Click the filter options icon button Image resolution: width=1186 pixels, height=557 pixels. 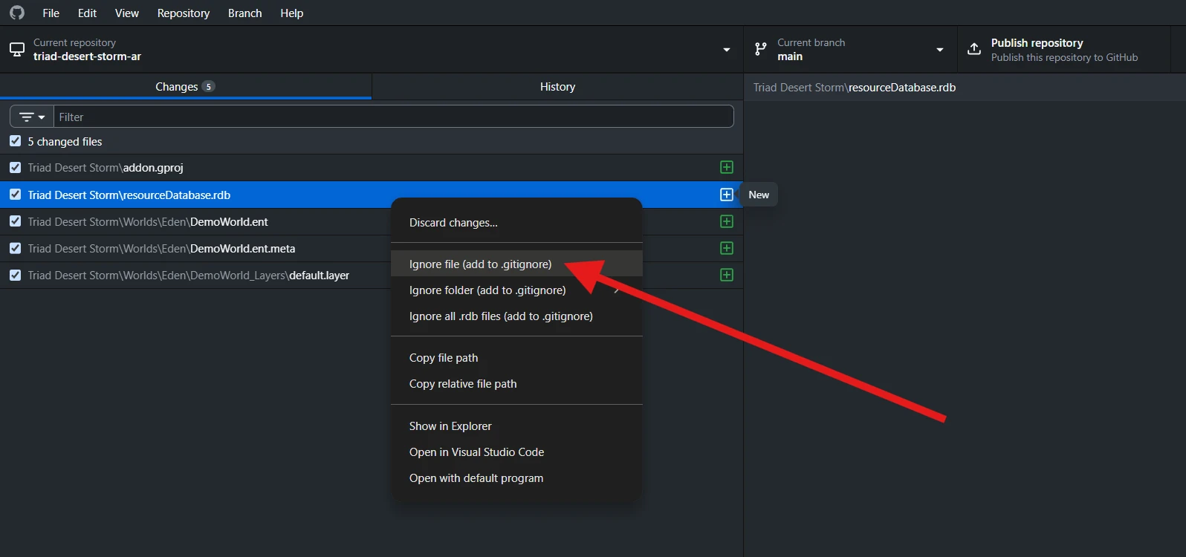[32, 117]
